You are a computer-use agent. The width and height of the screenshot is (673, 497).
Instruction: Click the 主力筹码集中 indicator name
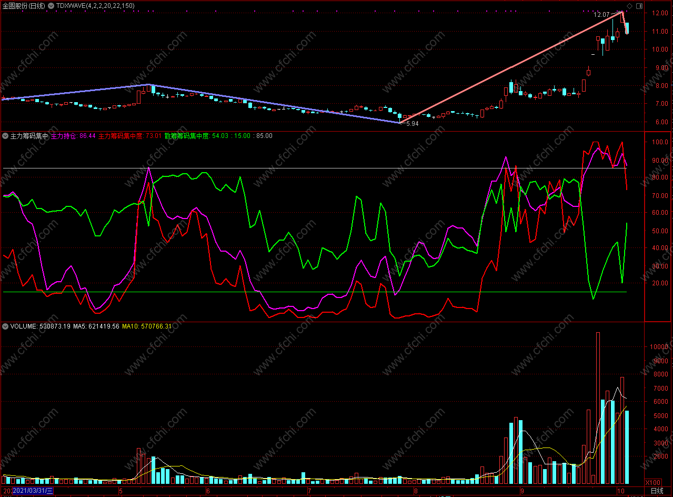pyautogui.click(x=29, y=136)
